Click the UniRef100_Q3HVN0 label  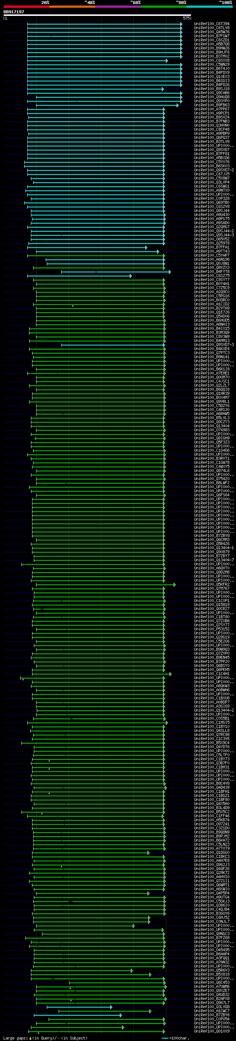[212, 125]
